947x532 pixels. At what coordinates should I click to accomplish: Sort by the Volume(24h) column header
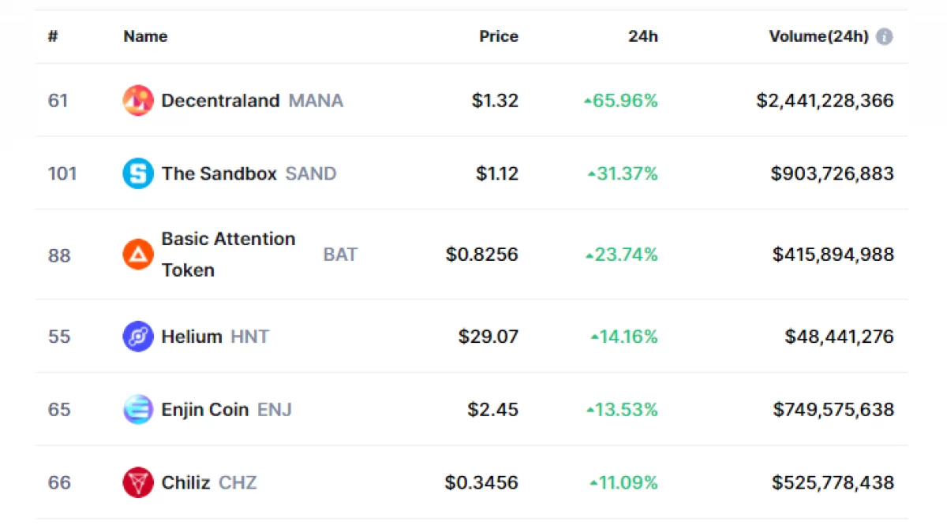click(818, 36)
